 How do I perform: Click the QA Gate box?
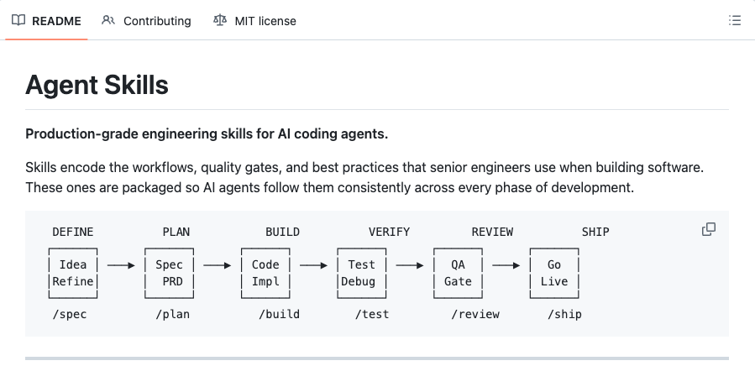pyautogui.click(x=458, y=273)
